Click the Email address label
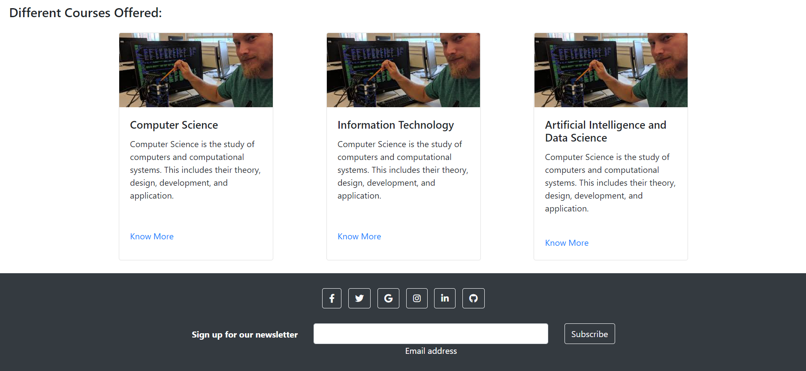The height and width of the screenshot is (371, 806). (x=431, y=351)
